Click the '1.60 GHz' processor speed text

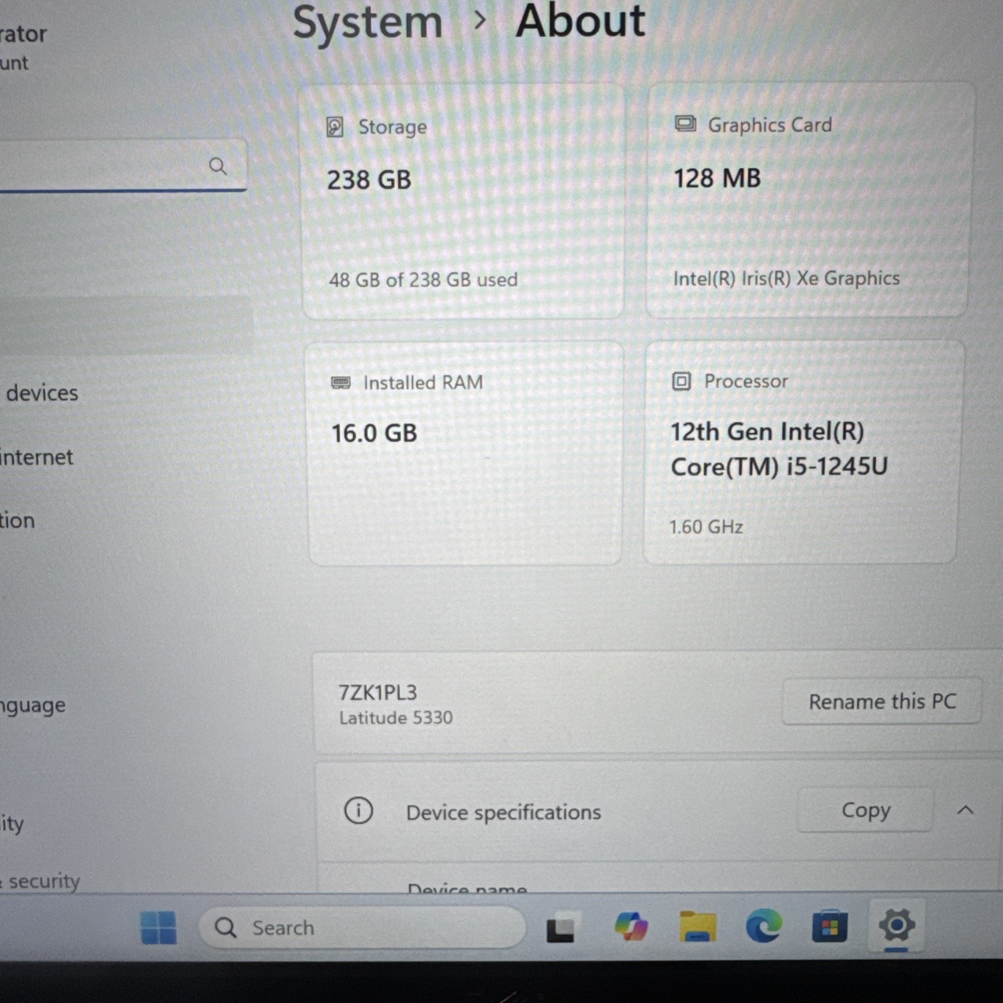click(x=706, y=527)
